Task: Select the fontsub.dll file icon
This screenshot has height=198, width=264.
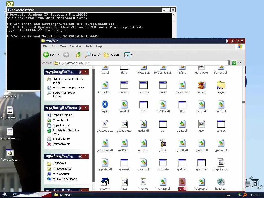Action: [x=105, y=85]
